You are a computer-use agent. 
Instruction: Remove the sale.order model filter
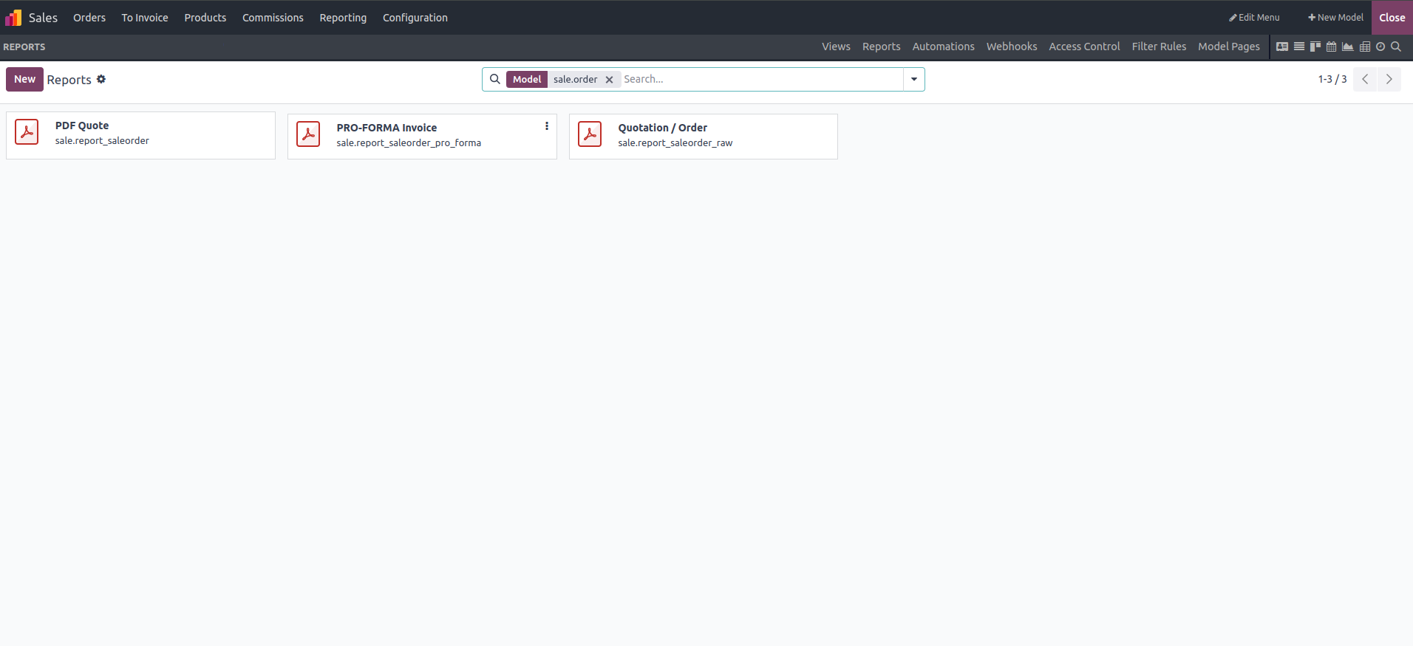click(x=610, y=80)
